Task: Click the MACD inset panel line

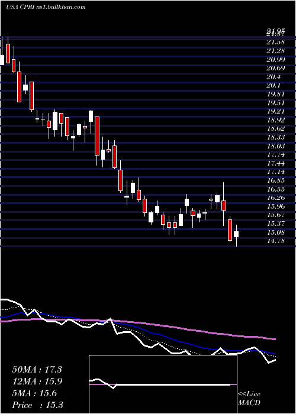Action: pos(160,384)
